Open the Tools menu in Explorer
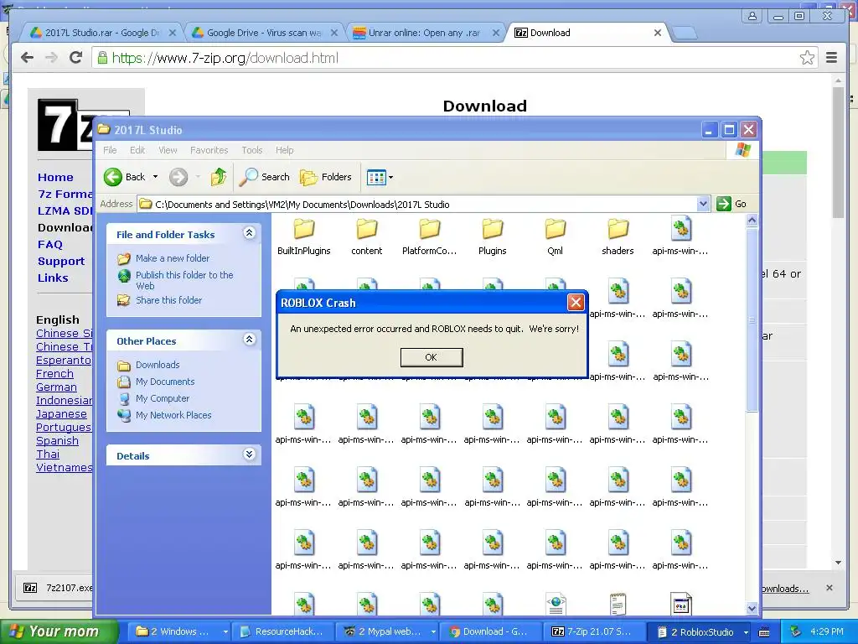Image resolution: width=858 pixels, height=644 pixels. click(252, 150)
